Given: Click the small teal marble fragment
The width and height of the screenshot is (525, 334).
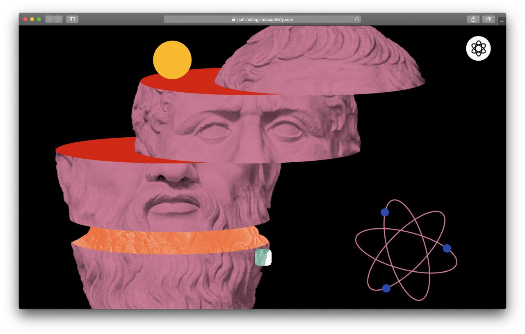Looking at the screenshot, I should coord(263,257).
